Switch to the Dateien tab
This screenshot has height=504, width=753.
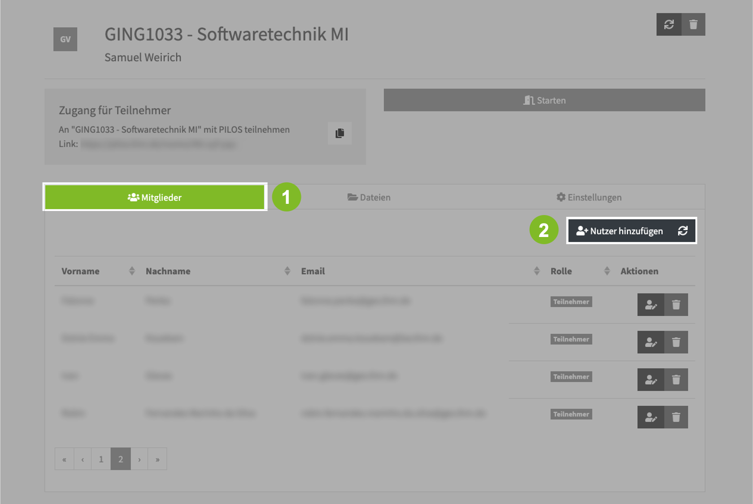pyautogui.click(x=369, y=197)
